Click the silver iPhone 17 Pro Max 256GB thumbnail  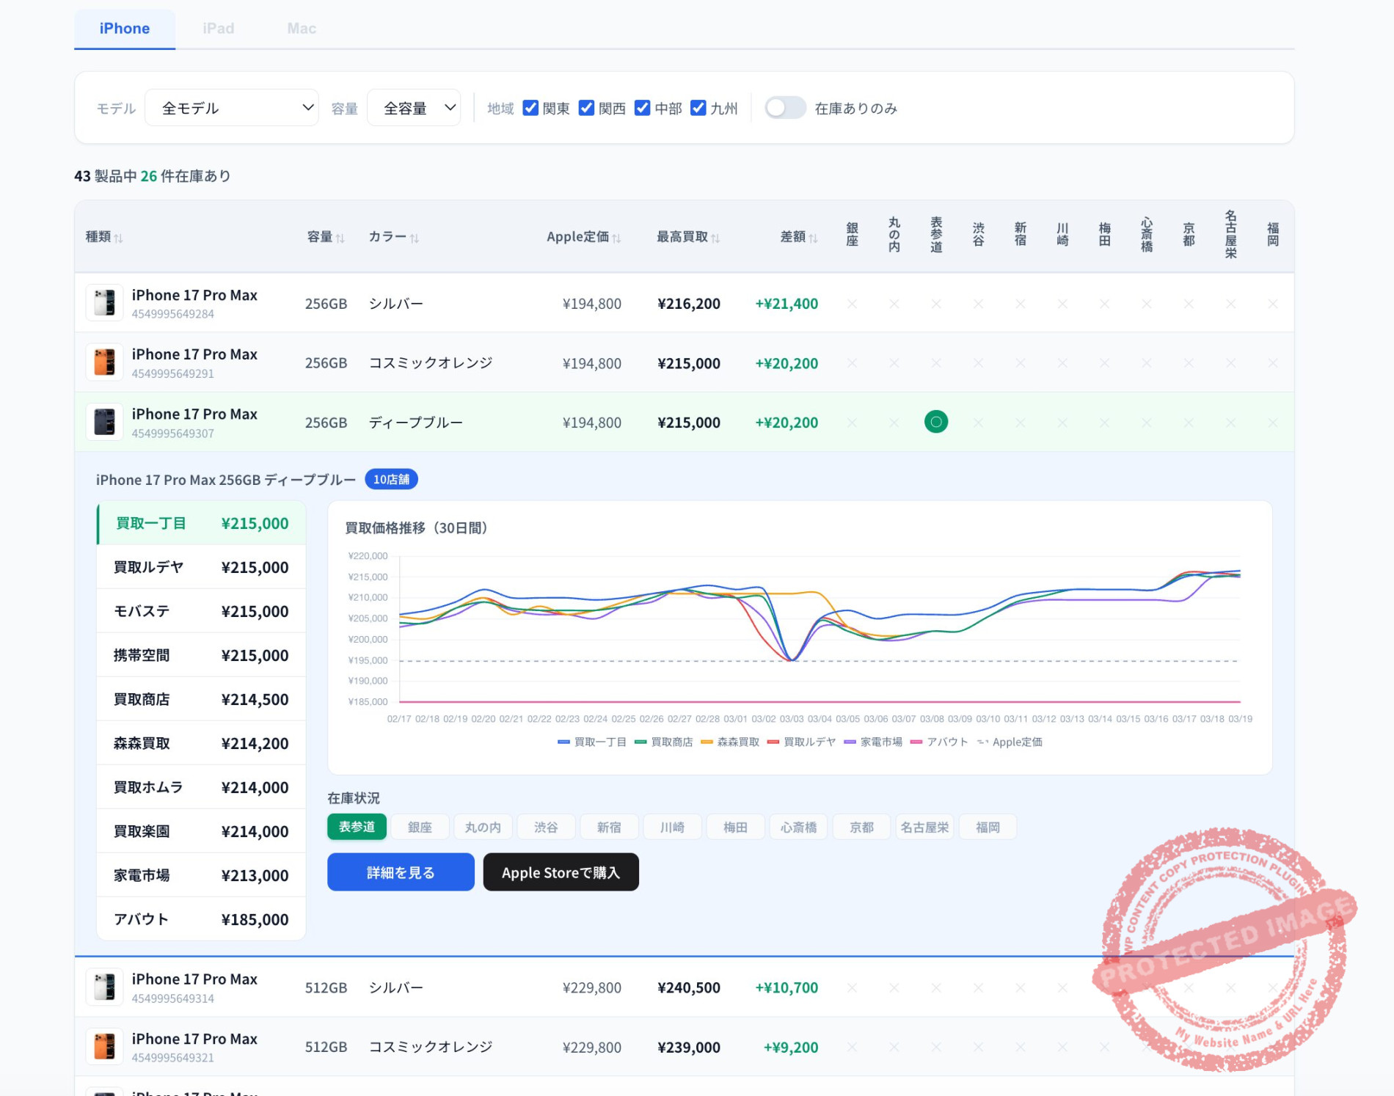point(104,302)
